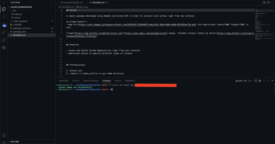This screenshot has width=275, height=144.
Task: Open editor more actions ellipsis
Action: pyautogui.click(x=272, y=2)
